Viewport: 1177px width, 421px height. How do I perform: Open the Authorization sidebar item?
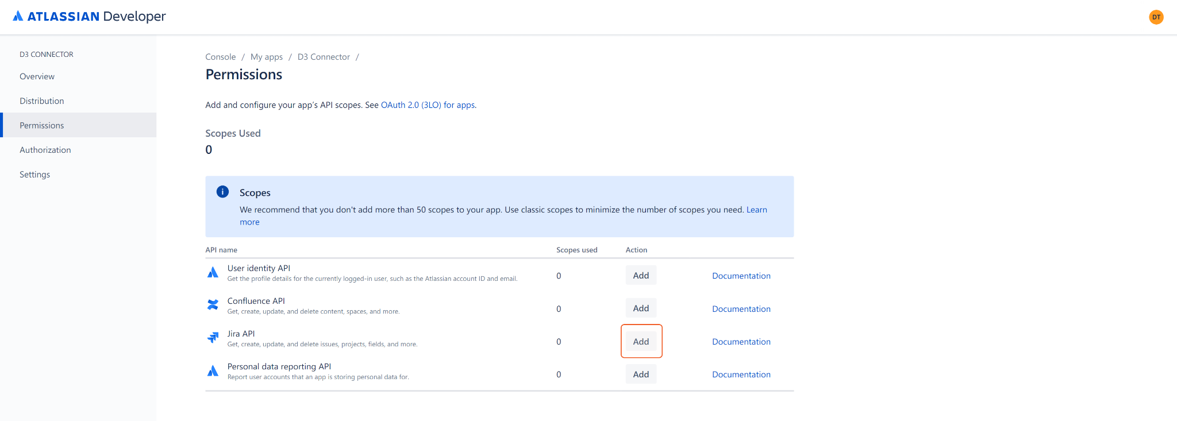point(45,150)
